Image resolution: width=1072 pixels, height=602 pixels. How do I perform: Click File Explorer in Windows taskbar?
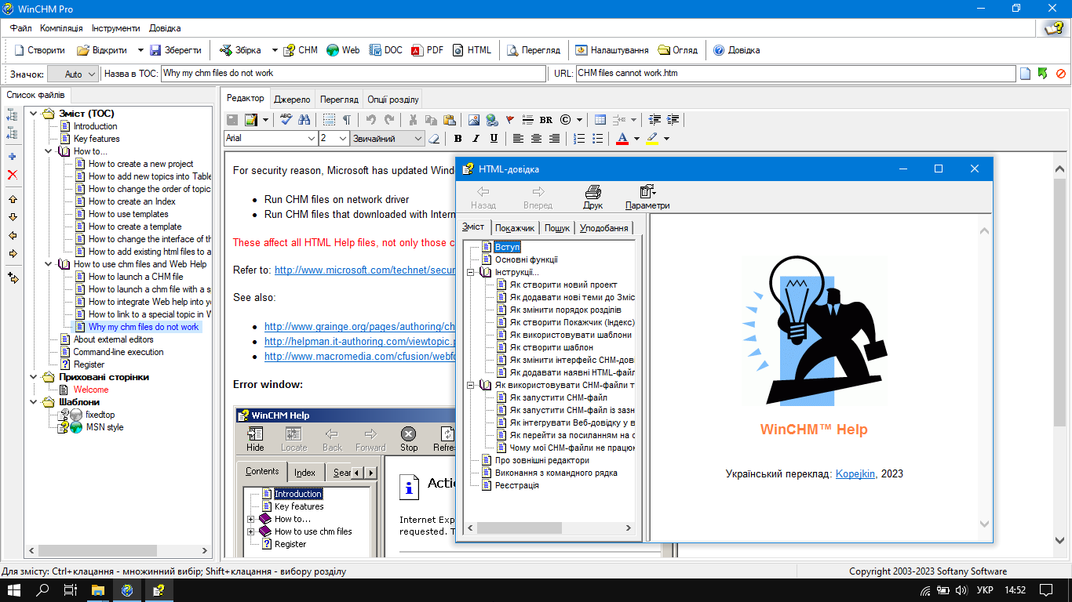click(x=98, y=589)
